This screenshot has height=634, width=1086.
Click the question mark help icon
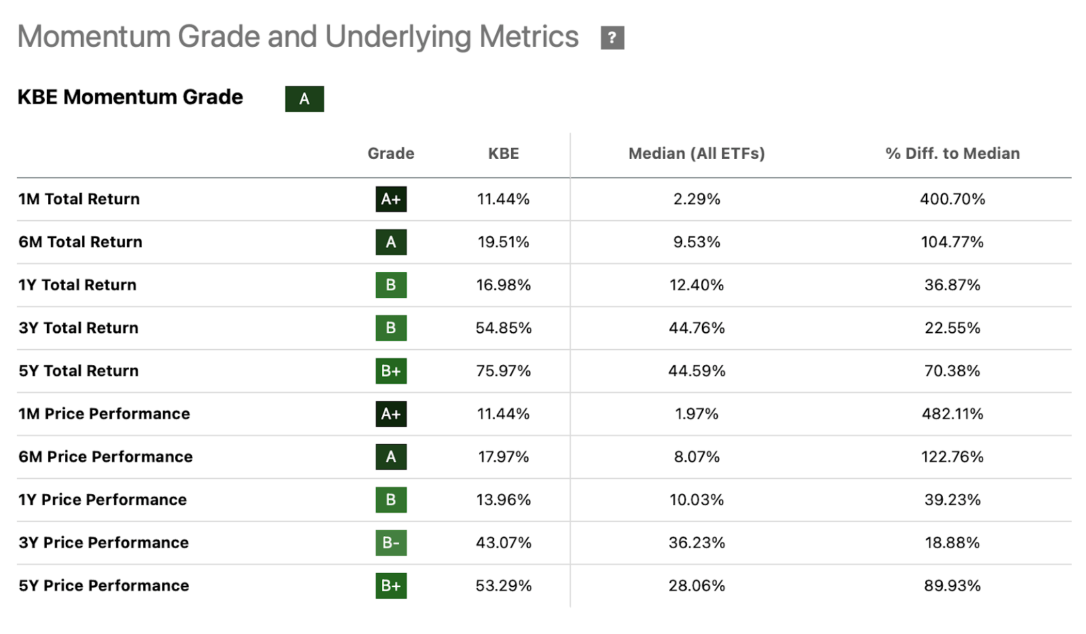coord(612,38)
